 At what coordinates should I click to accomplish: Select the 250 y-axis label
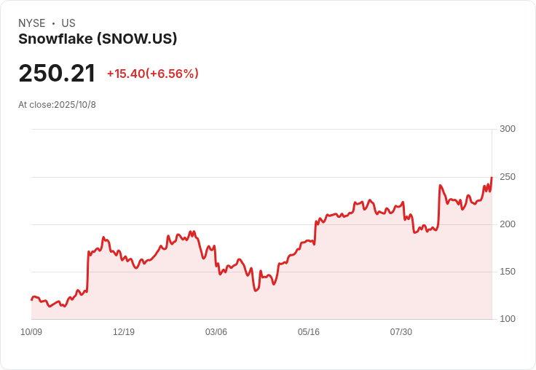pos(508,177)
